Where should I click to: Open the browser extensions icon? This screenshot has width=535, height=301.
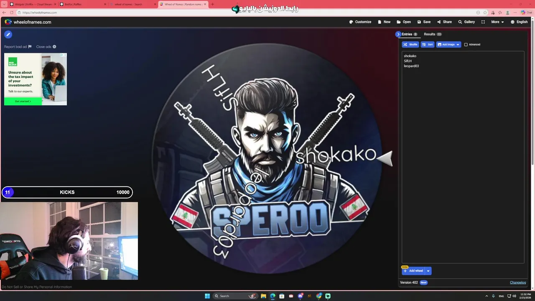click(493, 13)
